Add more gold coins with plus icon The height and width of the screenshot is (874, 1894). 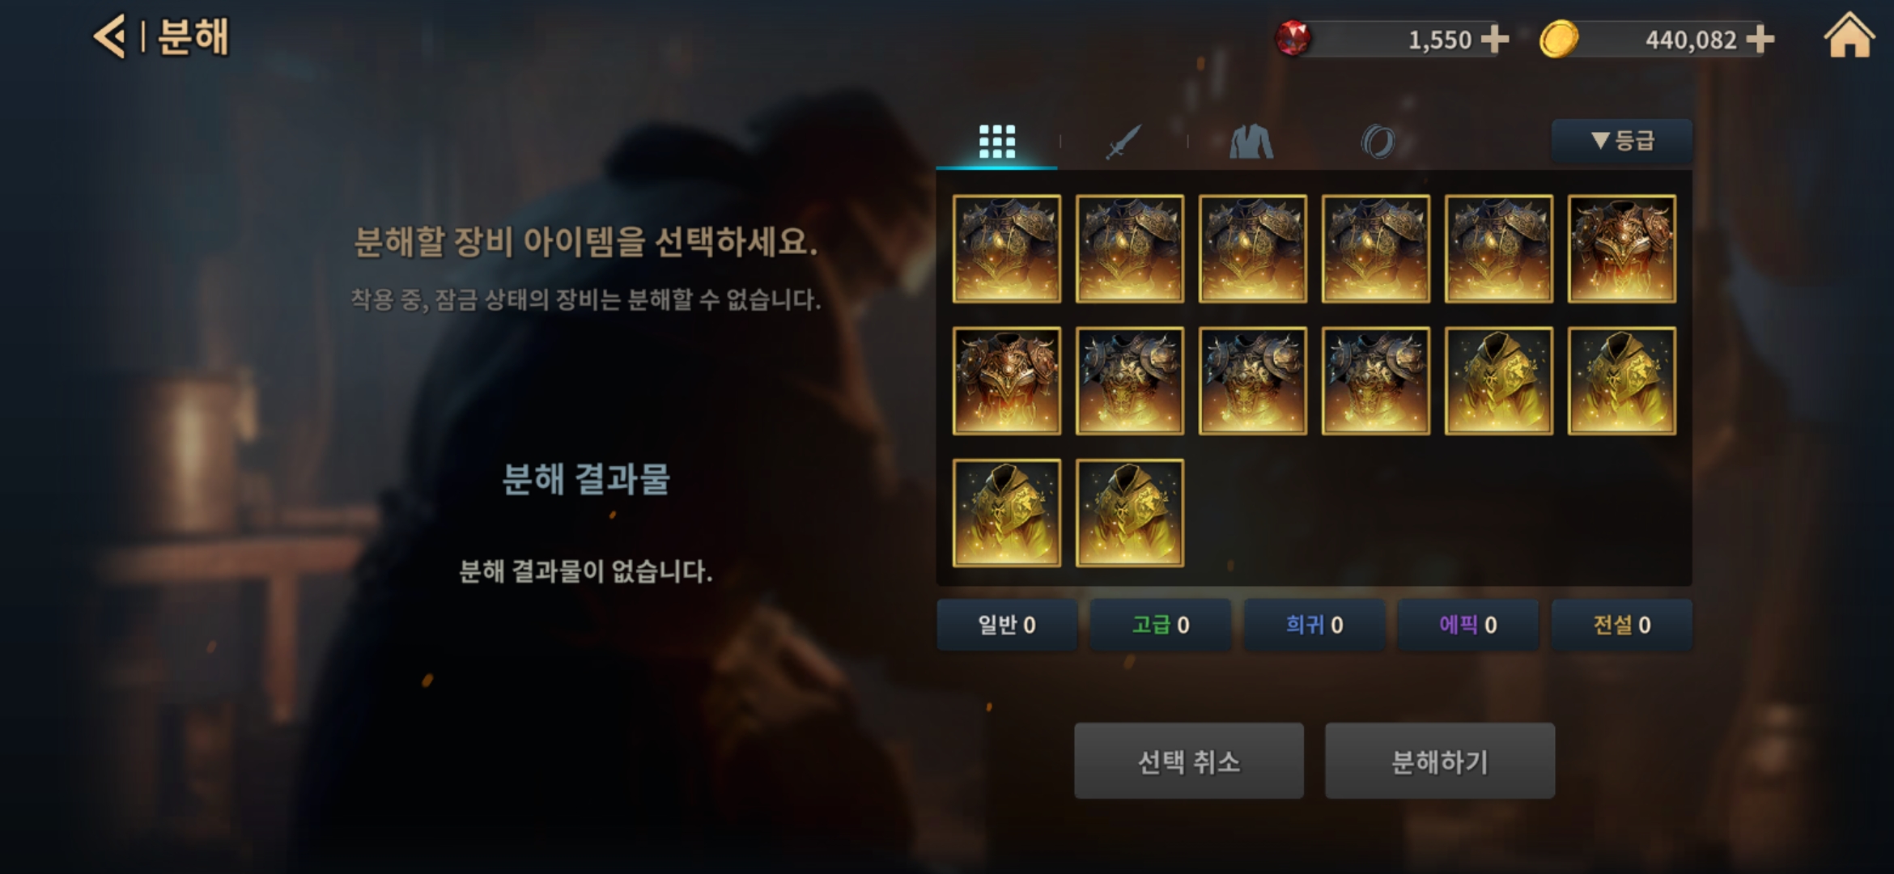1760,39
